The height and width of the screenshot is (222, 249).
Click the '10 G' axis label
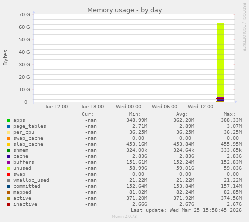[x=24, y=90]
